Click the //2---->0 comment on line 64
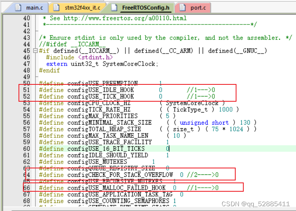This screenshot has width=296, height=211. 203,175
